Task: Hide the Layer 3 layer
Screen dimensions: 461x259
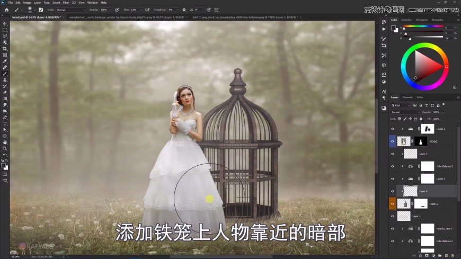Action: (x=393, y=154)
